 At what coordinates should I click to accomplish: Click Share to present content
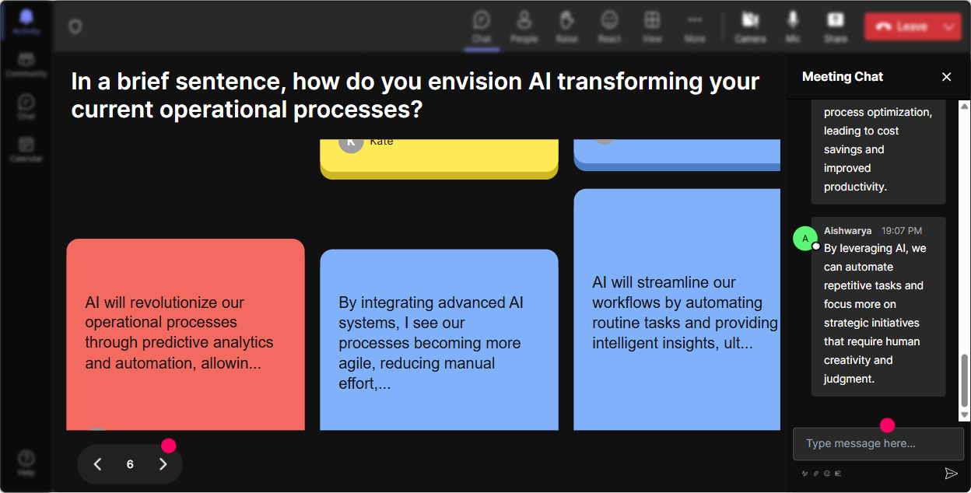click(836, 26)
